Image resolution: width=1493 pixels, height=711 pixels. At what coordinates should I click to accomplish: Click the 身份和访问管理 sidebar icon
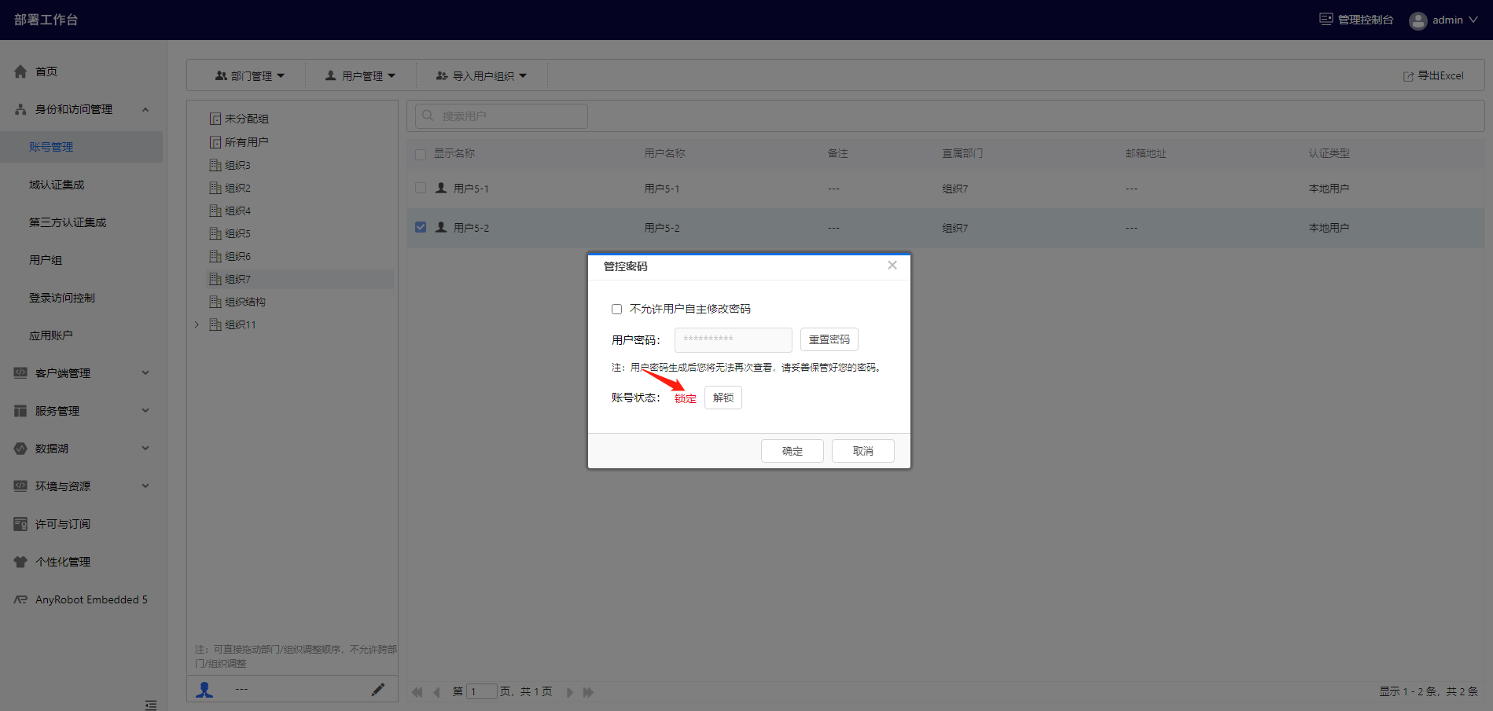[20, 109]
